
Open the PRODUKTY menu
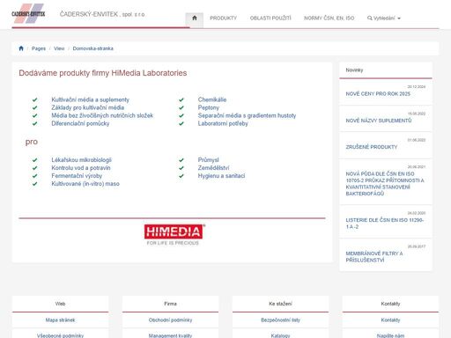coord(223,18)
